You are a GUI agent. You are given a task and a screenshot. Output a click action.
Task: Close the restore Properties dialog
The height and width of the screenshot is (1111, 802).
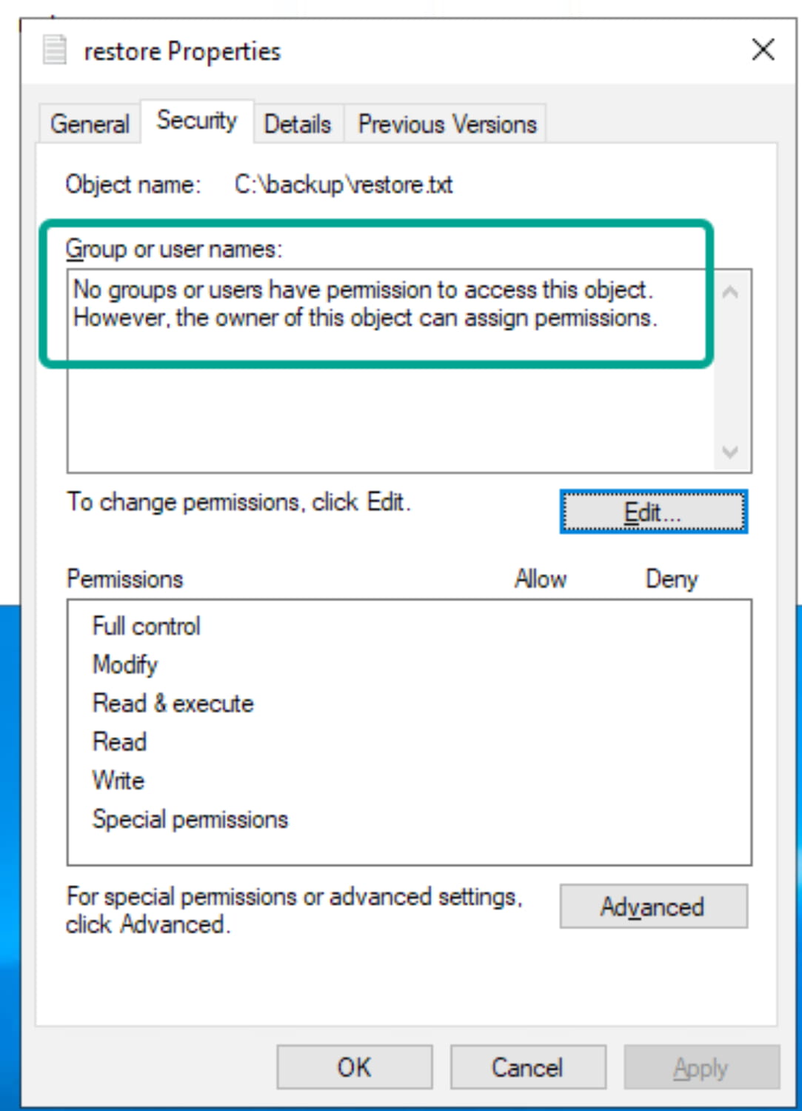point(763,50)
